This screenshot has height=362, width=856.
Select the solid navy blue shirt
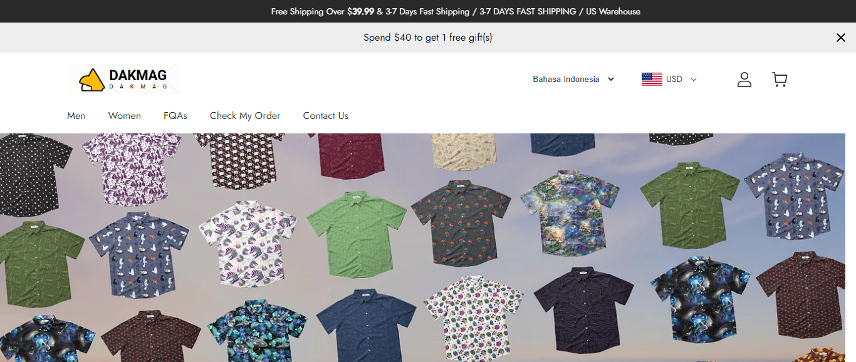tap(367, 326)
